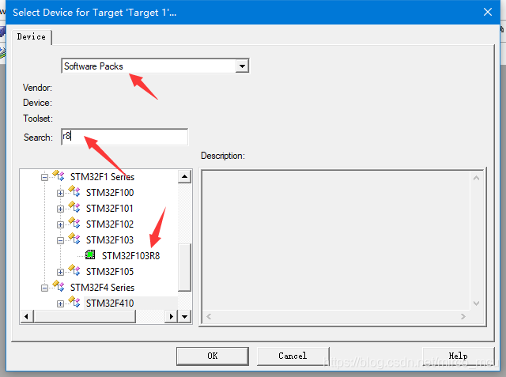Expand the STM32F105 node
Viewport: 506px width, 377px height.
[x=60, y=272]
